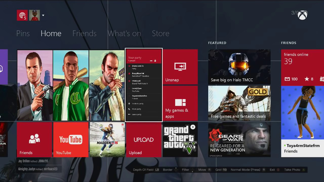
Task: Click Depth Of Field in the hint bar
Action: 146,170
